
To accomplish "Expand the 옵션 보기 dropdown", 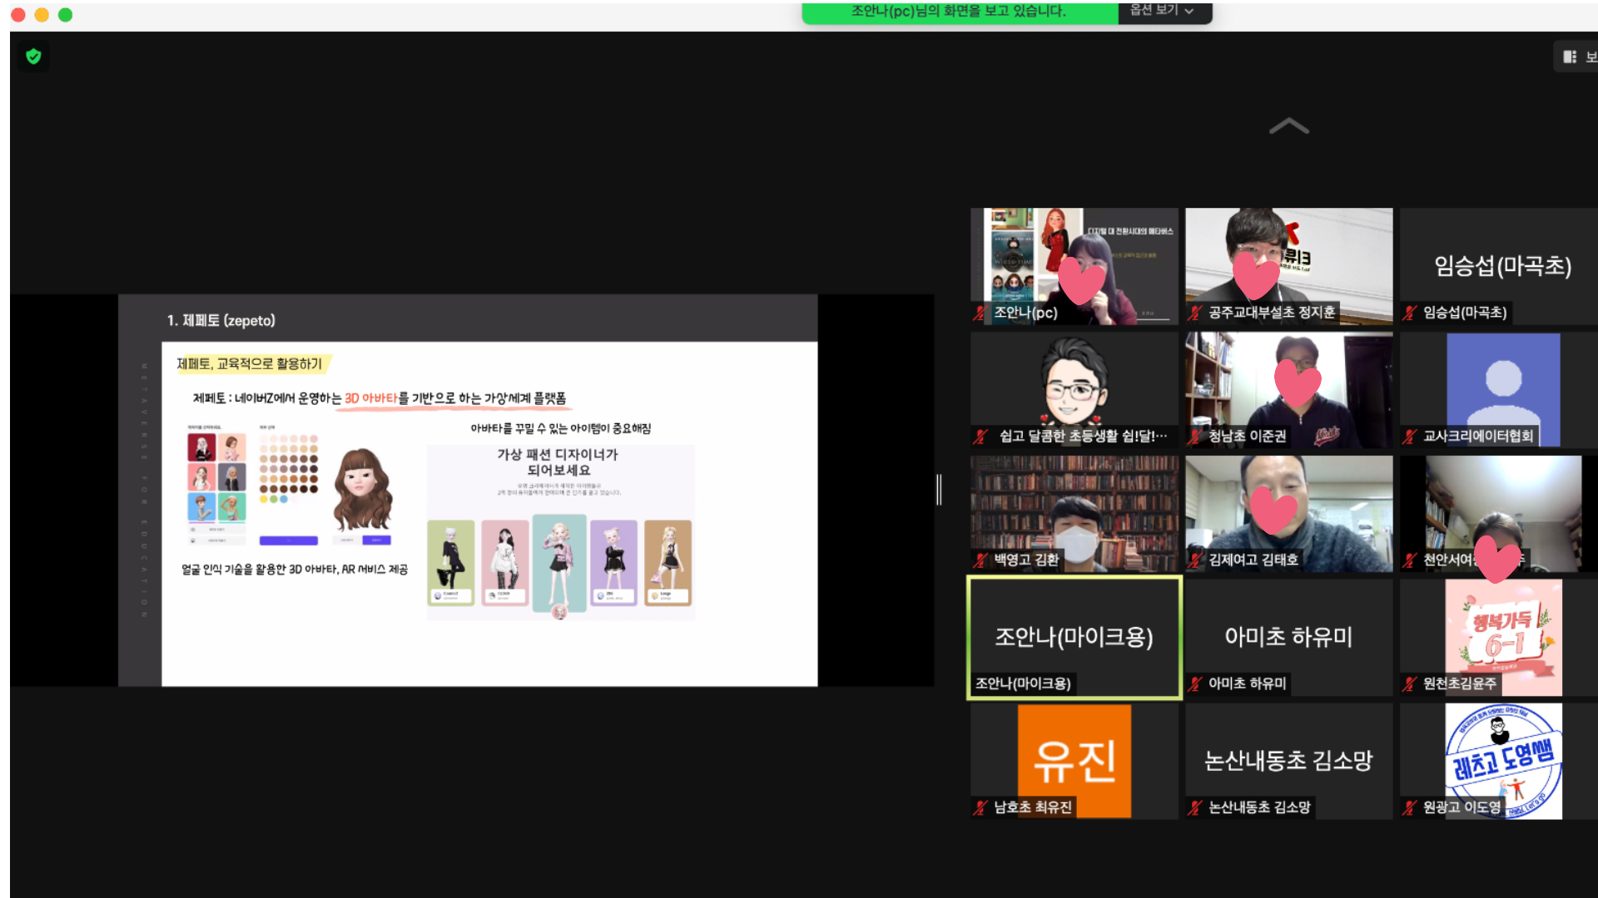I will [x=1163, y=11].
